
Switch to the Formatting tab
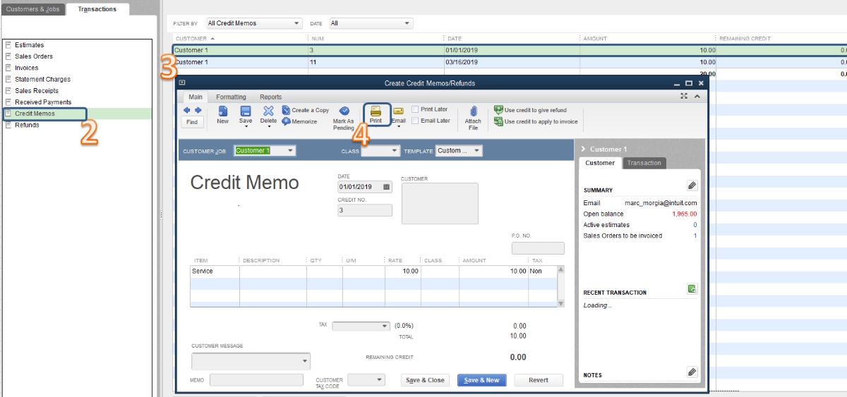click(x=231, y=97)
